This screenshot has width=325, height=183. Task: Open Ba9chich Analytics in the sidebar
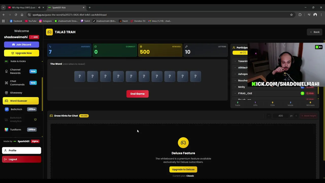click(21, 119)
